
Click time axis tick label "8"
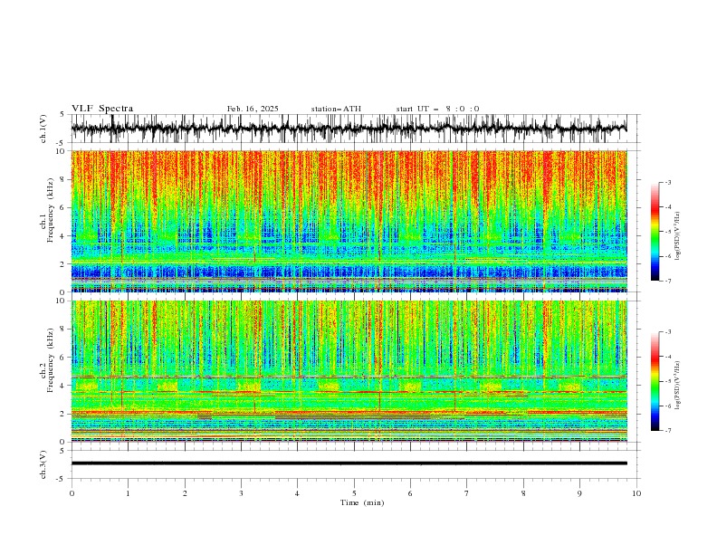point(523,493)
